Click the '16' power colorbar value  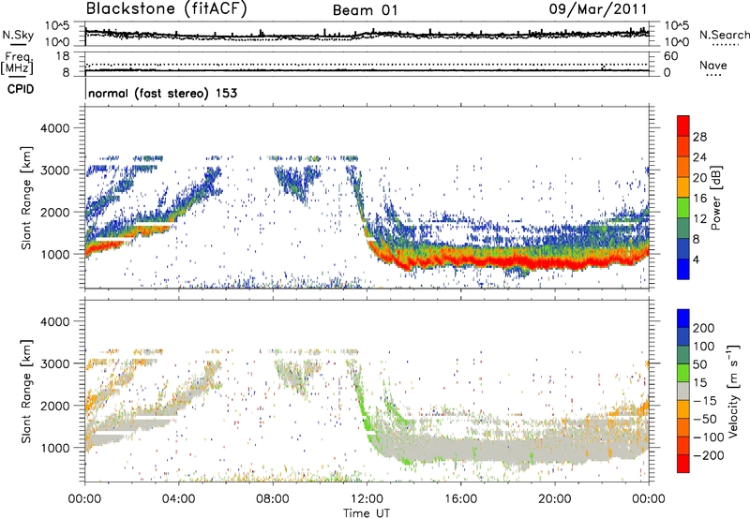point(699,199)
